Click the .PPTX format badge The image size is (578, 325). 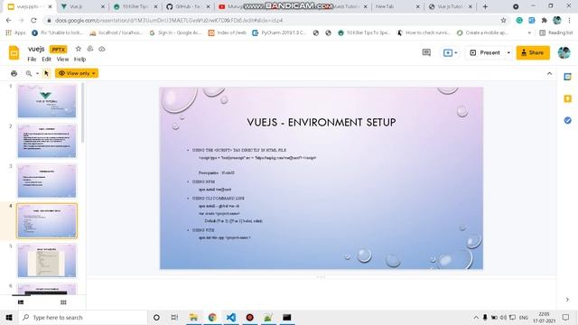pos(58,49)
